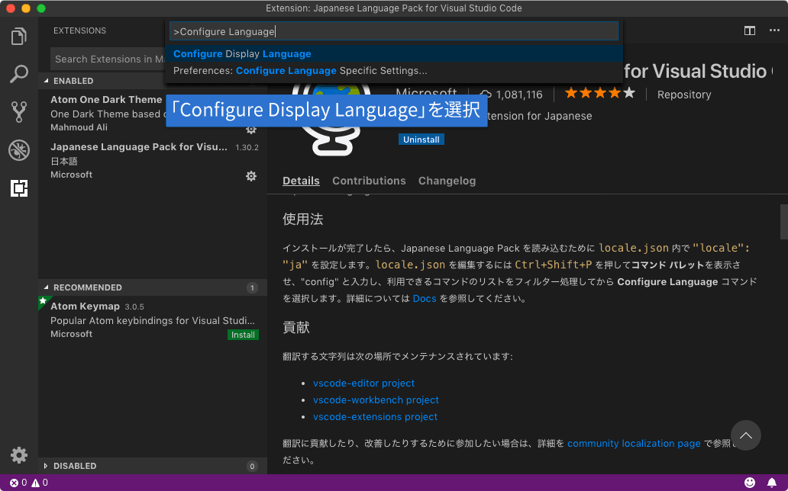This screenshot has height=491, width=788.
Task: Select Configure Display Language from the command palette
Action: point(244,54)
